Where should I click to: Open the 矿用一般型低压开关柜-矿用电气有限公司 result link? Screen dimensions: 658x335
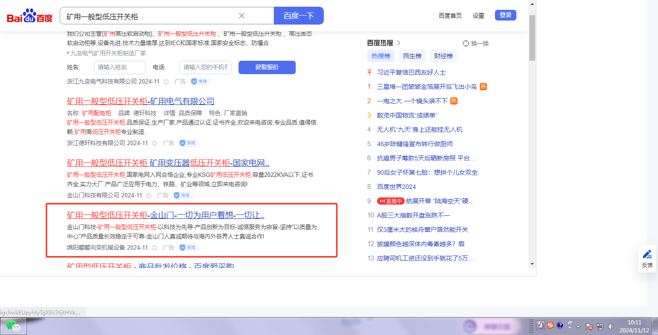pyautogui.click(x=141, y=101)
